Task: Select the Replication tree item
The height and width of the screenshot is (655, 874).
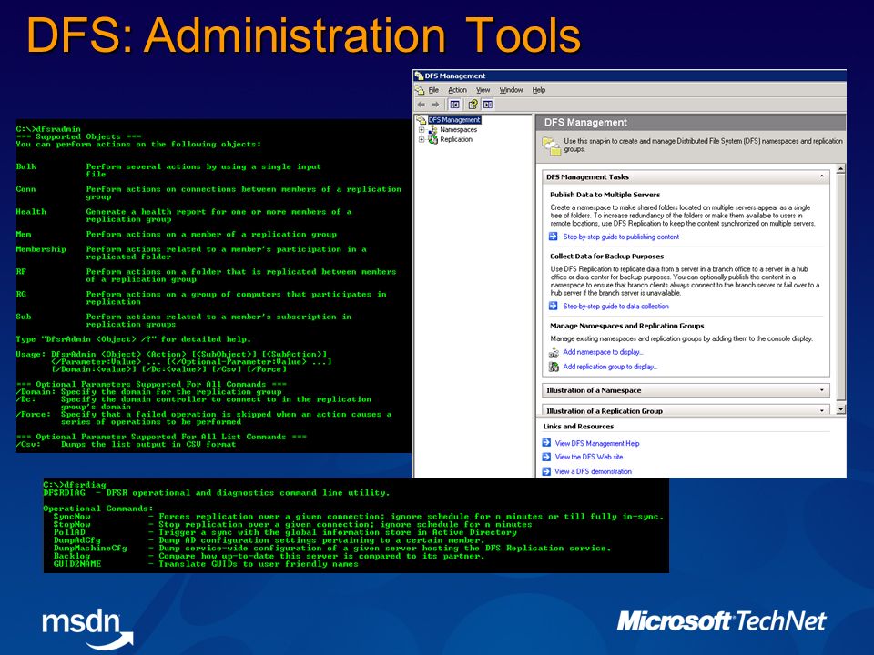Action: [x=456, y=139]
